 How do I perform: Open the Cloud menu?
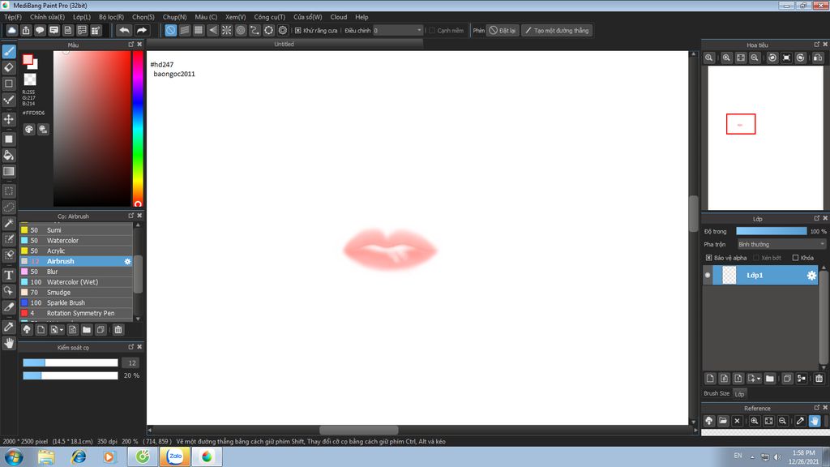339,17
